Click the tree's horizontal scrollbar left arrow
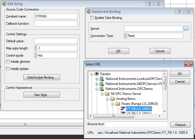Screen dimensions: 195x139 click(x=91, y=116)
